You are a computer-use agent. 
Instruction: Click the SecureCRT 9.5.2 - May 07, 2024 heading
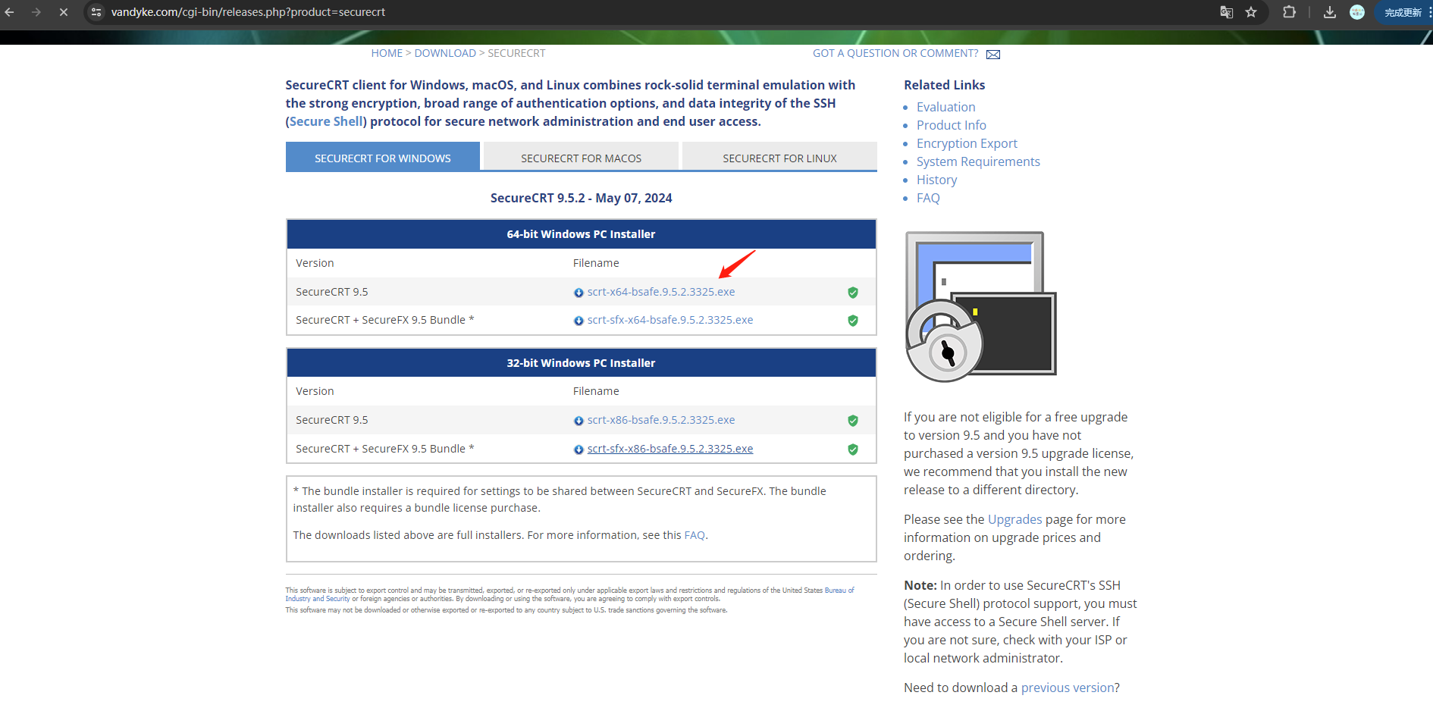pyautogui.click(x=581, y=198)
